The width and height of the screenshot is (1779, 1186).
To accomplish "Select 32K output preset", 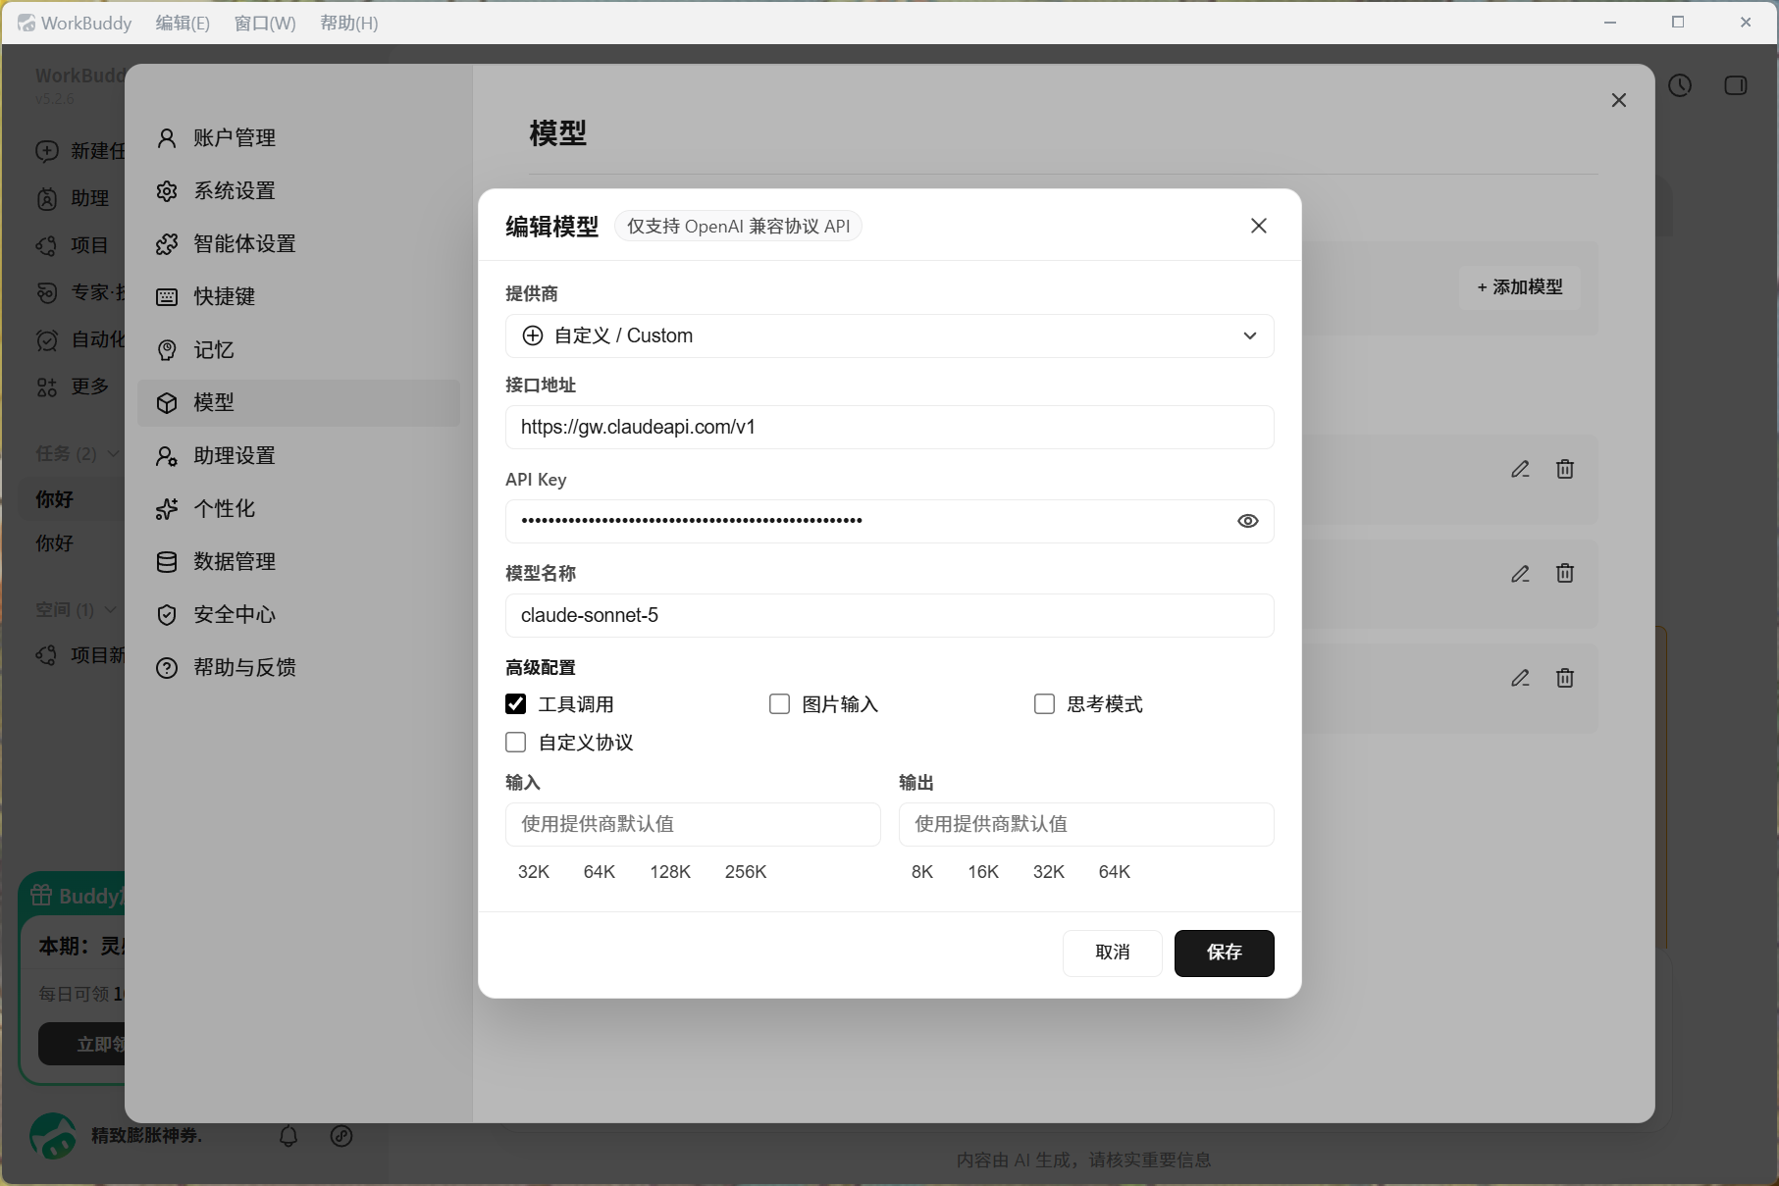I will [1049, 872].
